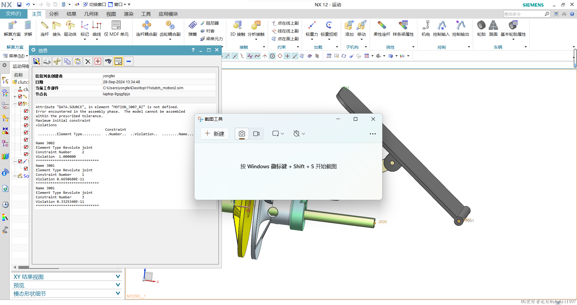Select the 连杆 (Link) tool
Image resolution: width=577 pixels, height=305 pixels.
tap(45, 29)
